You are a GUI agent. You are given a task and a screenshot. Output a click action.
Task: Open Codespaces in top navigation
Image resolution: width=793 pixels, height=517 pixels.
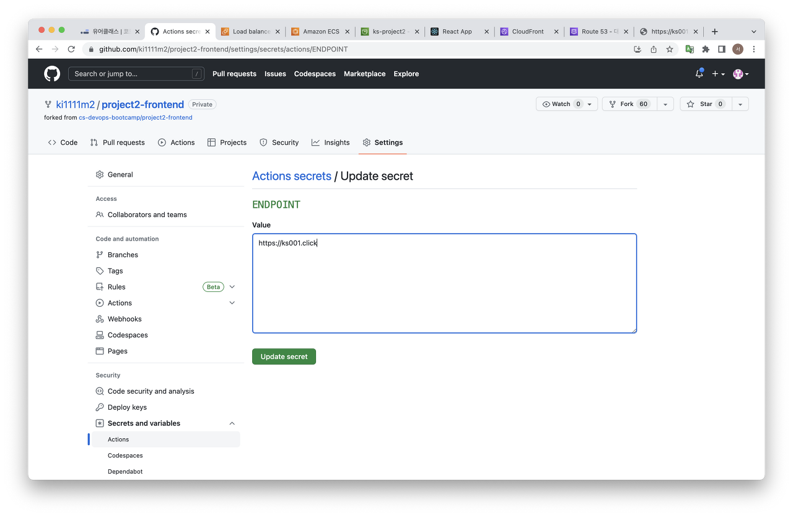point(315,74)
